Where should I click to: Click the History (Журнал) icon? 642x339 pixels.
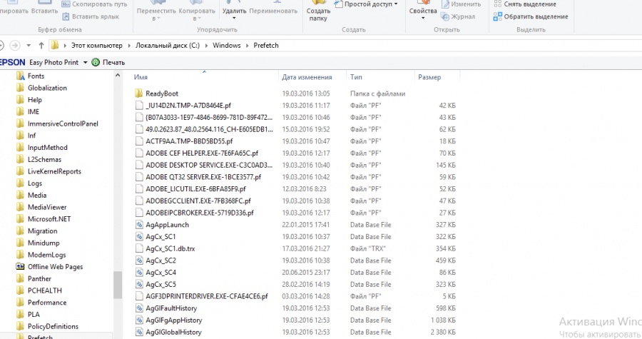click(x=445, y=16)
